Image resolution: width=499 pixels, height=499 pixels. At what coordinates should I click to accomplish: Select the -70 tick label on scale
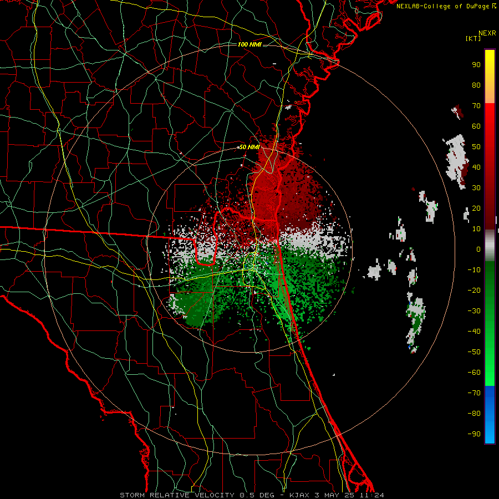(474, 393)
